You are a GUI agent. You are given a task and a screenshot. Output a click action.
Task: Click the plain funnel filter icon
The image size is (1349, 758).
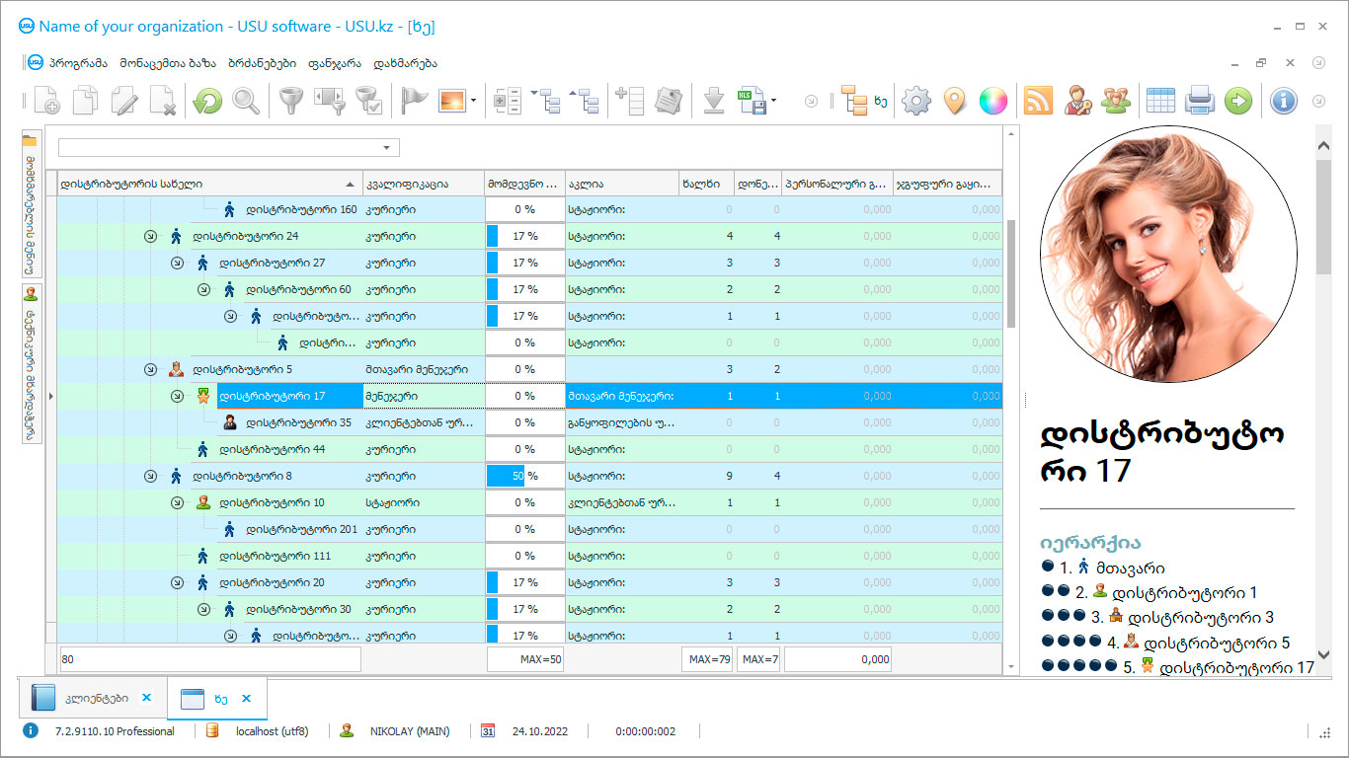[289, 101]
